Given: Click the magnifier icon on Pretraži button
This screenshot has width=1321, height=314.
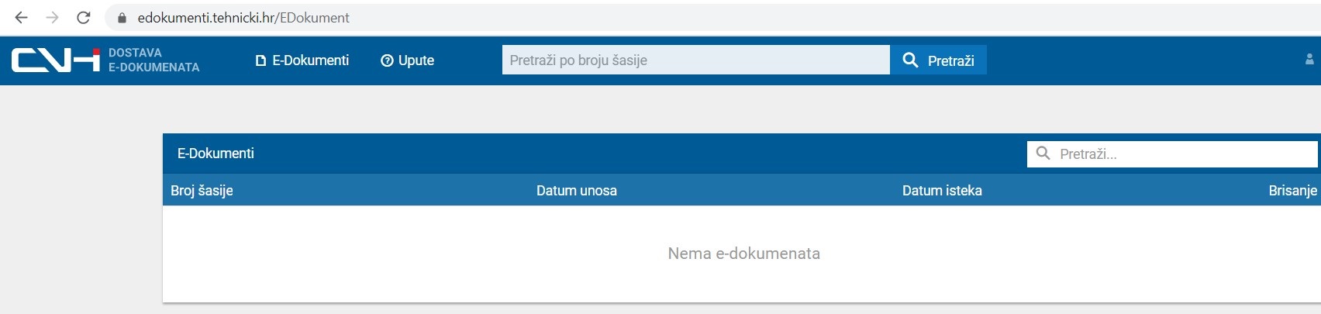Looking at the screenshot, I should click(x=910, y=60).
